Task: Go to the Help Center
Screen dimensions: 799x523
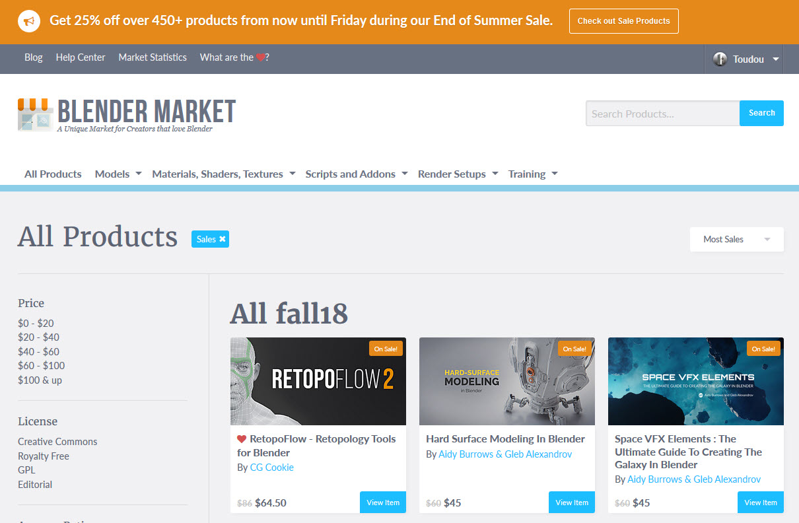Action: [81, 57]
